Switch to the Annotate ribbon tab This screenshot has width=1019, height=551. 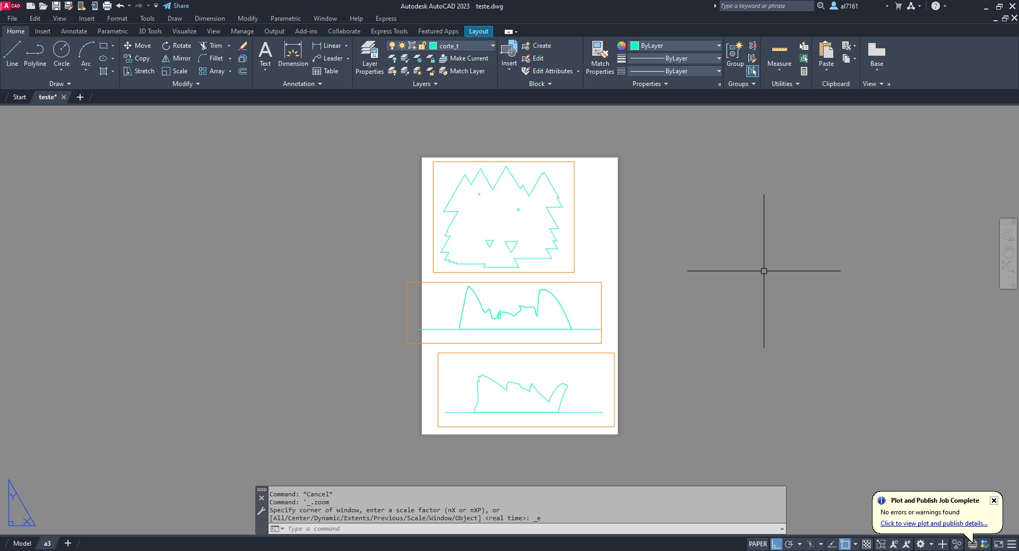74,31
